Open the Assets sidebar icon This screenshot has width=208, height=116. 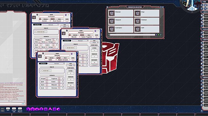click(x=202, y=19)
